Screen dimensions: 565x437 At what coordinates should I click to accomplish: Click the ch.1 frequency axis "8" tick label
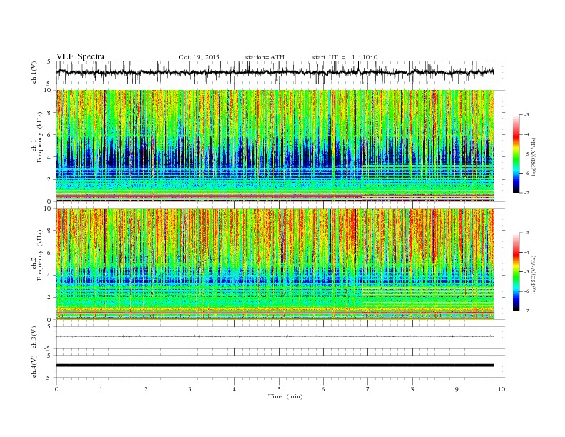[x=50, y=113]
